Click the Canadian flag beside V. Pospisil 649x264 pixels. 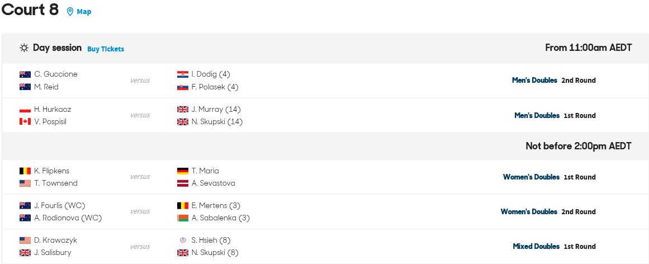pyautogui.click(x=25, y=121)
